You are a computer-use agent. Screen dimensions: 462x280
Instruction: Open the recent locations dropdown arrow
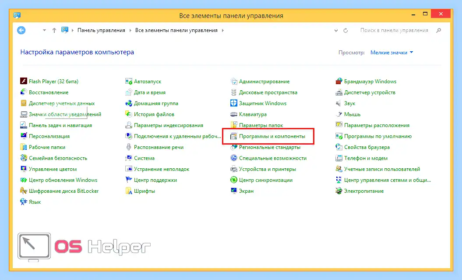coord(44,30)
